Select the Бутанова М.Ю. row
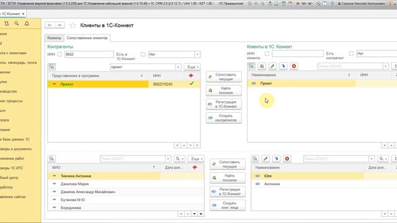Image resolution: width=397 pixels, height=223 pixels. 125,199
